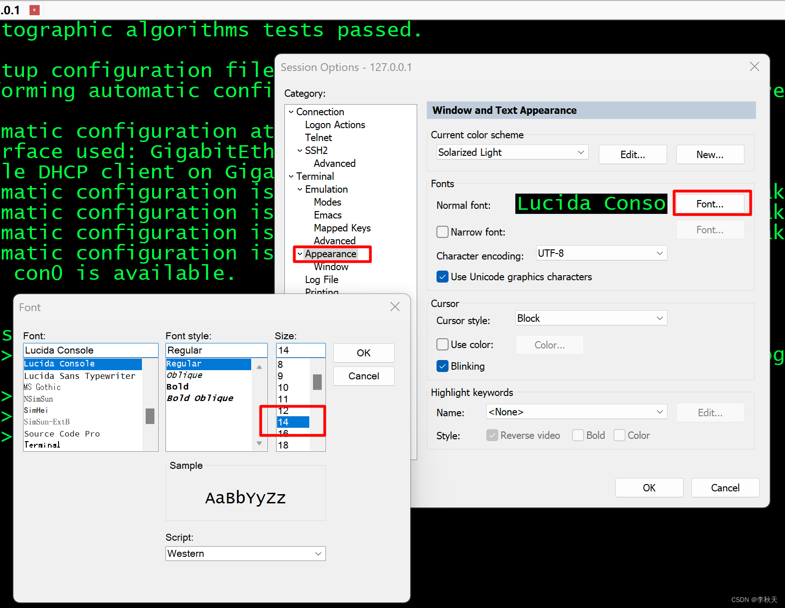Collapse the Appearance tree node
This screenshot has height=608, width=785.
click(300, 254)
